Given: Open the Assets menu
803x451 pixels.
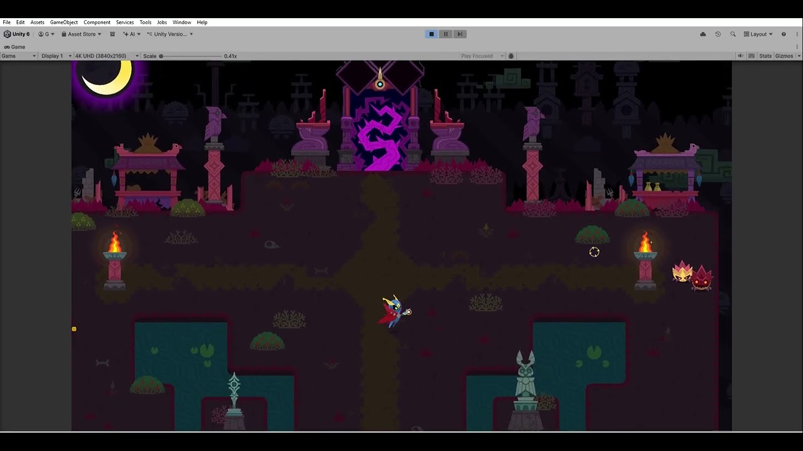Looking at the screenshot, I should 38,22.
